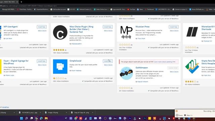Open the Monetizer101 Shortcode plugin title

tap(208, 28)
